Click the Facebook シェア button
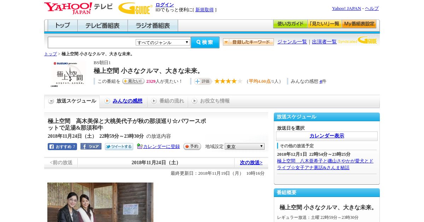424x222 pixels. [x=91, y=146]
